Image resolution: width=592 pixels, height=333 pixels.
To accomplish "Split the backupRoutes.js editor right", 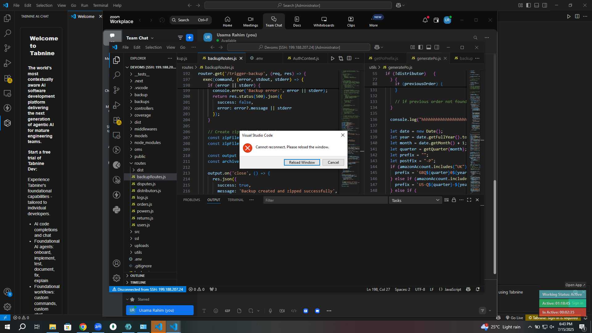I will click(349, 58).
